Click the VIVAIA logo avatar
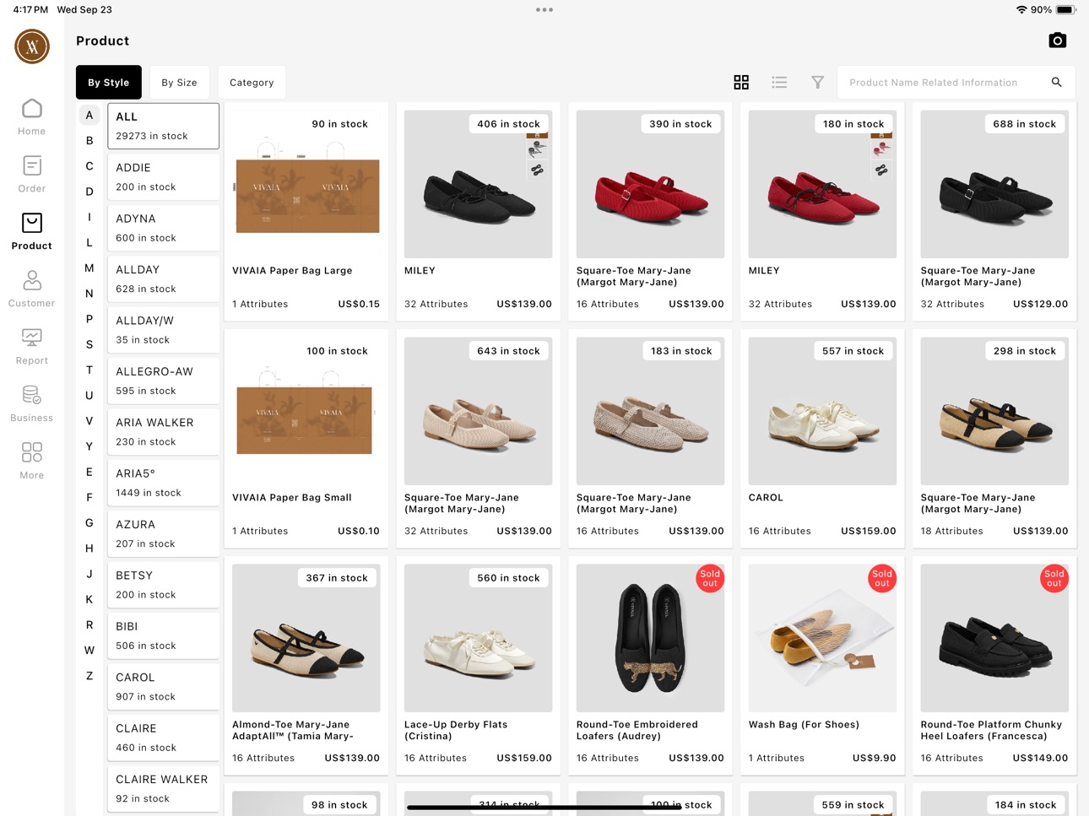The image size is (1089, 816). pos(32,46)
